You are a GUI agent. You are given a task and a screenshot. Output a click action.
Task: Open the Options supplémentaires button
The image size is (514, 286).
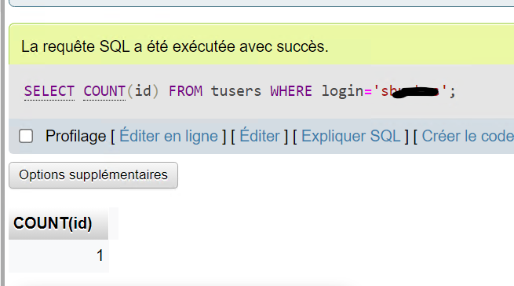[93, 175]
